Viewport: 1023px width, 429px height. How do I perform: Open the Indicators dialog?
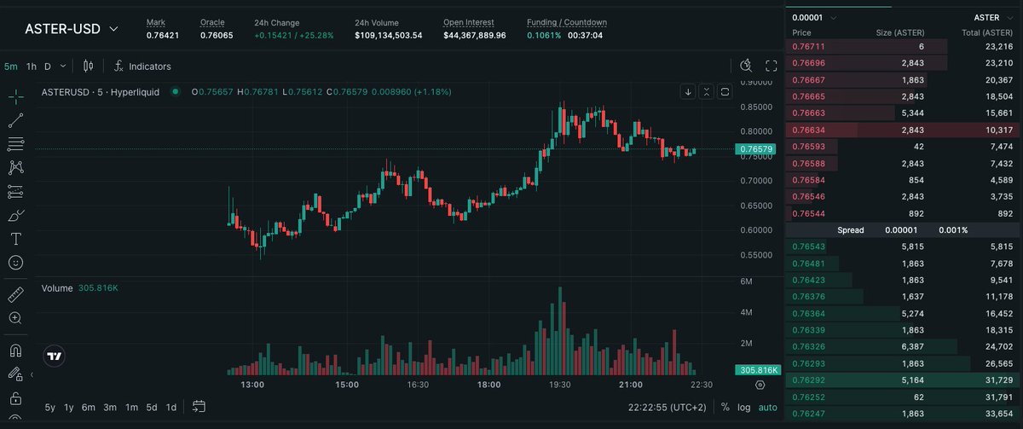[142, 66]
